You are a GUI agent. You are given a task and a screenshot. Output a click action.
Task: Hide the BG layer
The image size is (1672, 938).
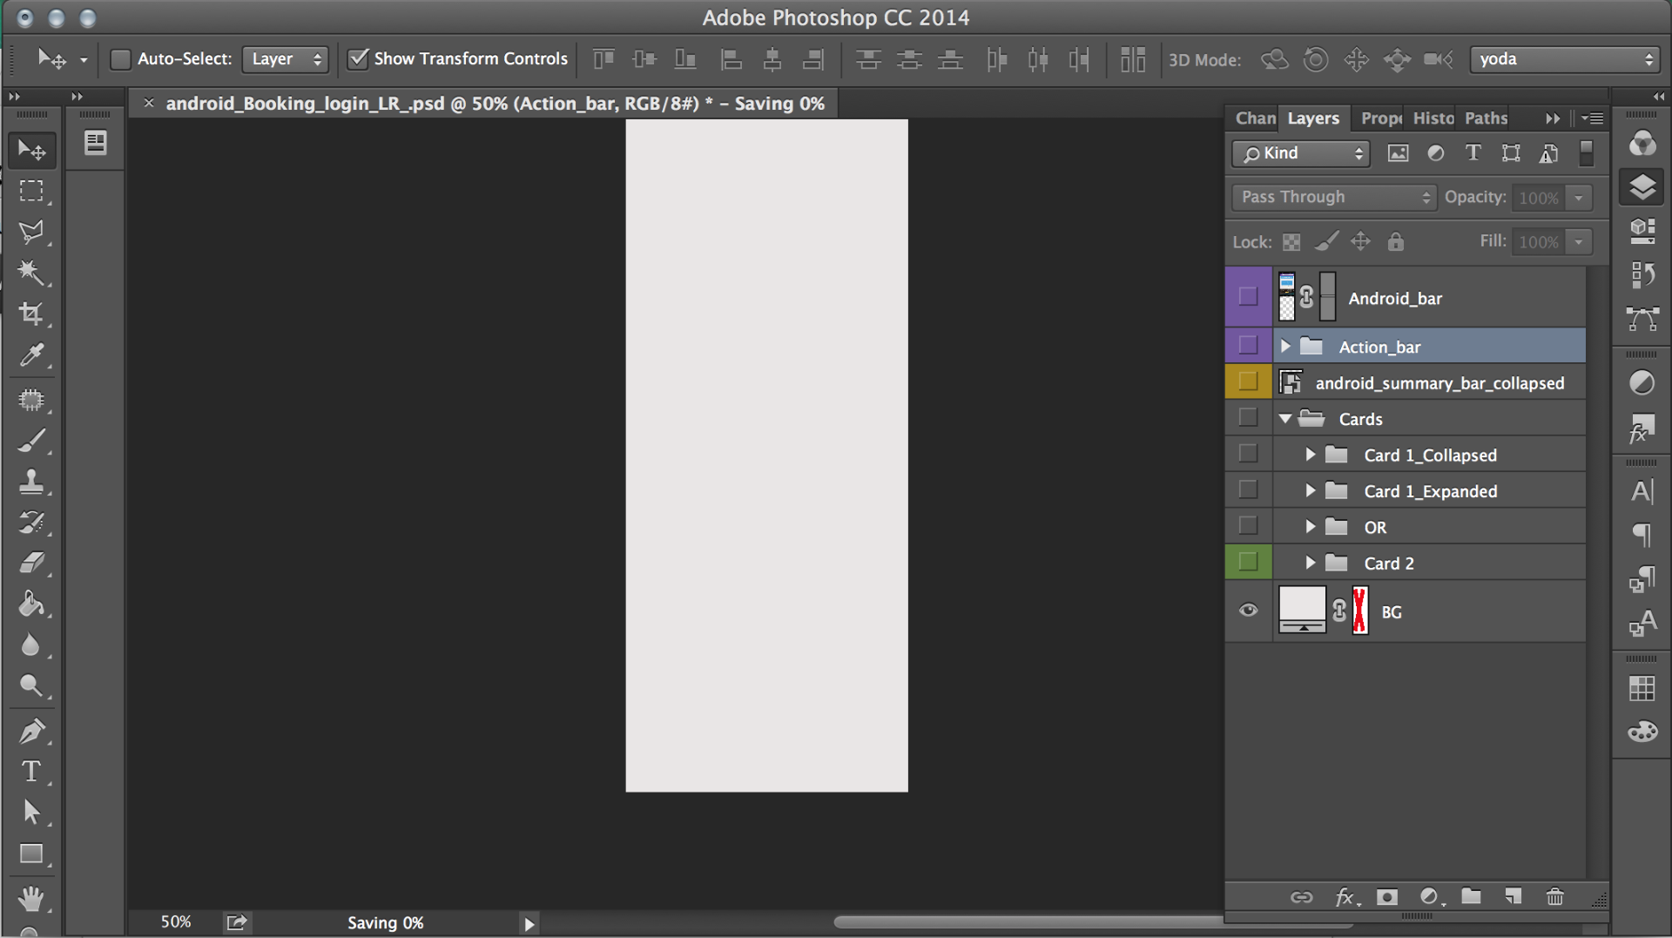point(1248,611)
